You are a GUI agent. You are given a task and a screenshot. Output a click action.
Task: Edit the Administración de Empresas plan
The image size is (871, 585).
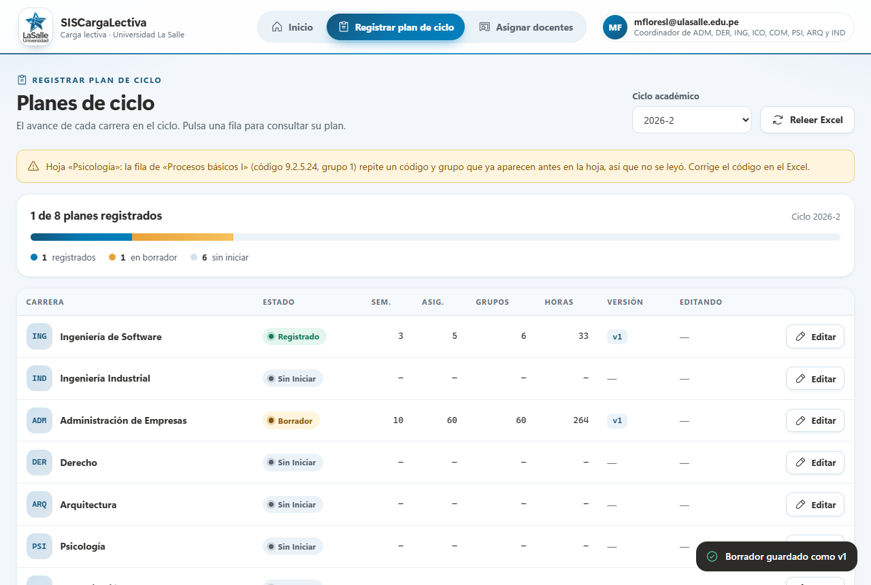tap(815, 420)
